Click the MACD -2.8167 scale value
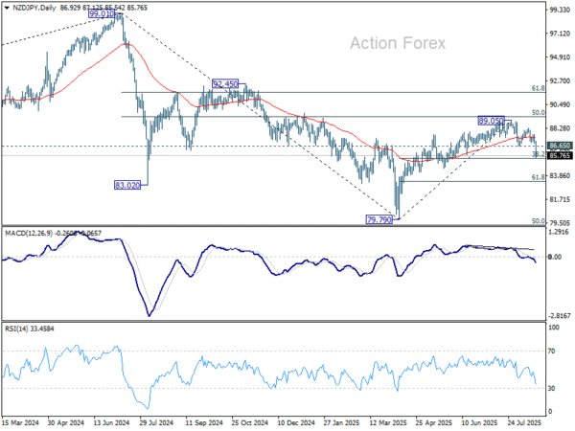This screenshot has height=431, width=575. (x=560, y=316)
